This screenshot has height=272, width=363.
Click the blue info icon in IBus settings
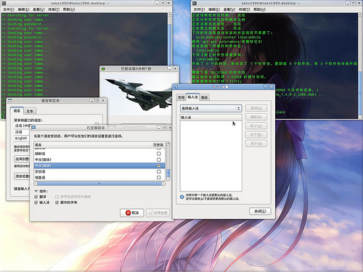point(182,197)
